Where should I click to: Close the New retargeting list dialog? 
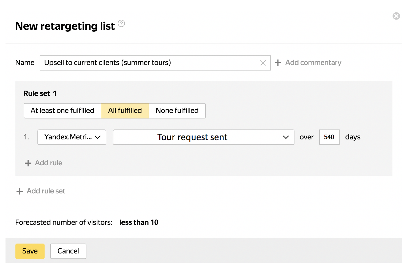point(396,16)
